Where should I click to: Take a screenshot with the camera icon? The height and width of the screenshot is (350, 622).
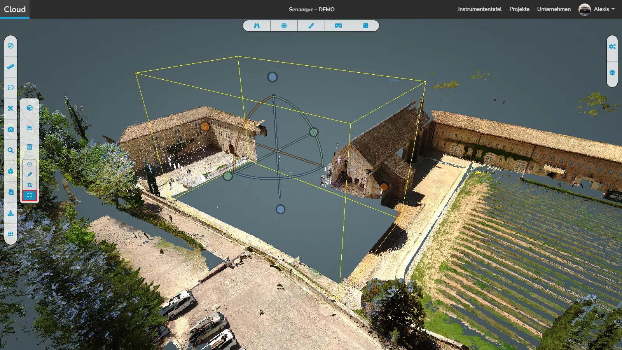(10, 129)
